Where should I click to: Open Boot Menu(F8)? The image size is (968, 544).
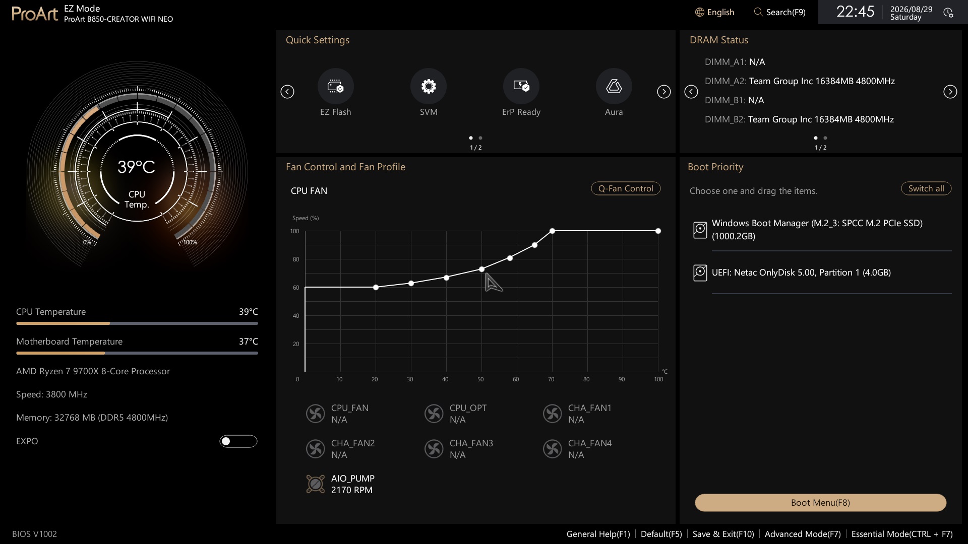(820, 503)
